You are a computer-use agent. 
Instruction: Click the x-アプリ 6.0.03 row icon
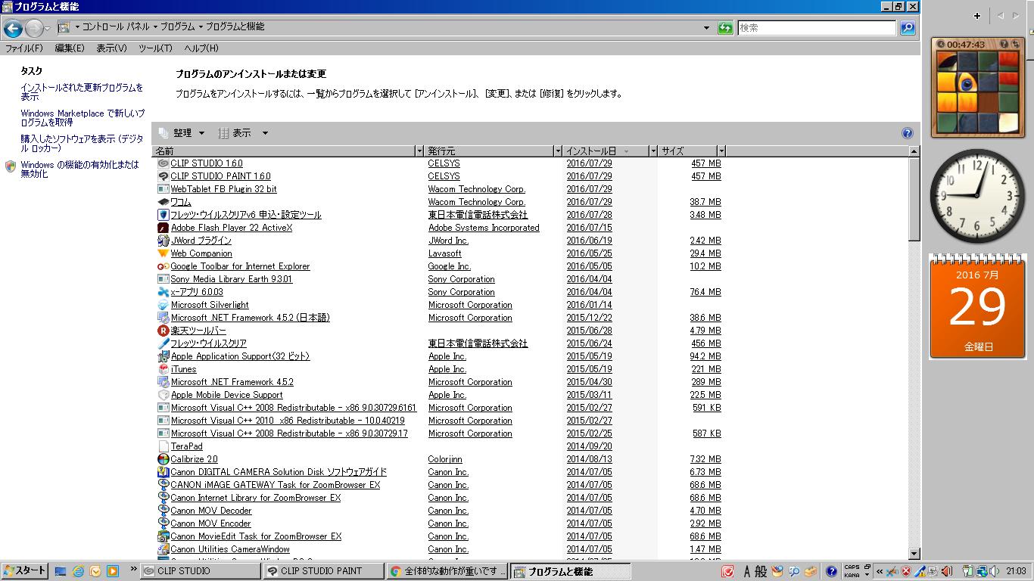[163, 292]
